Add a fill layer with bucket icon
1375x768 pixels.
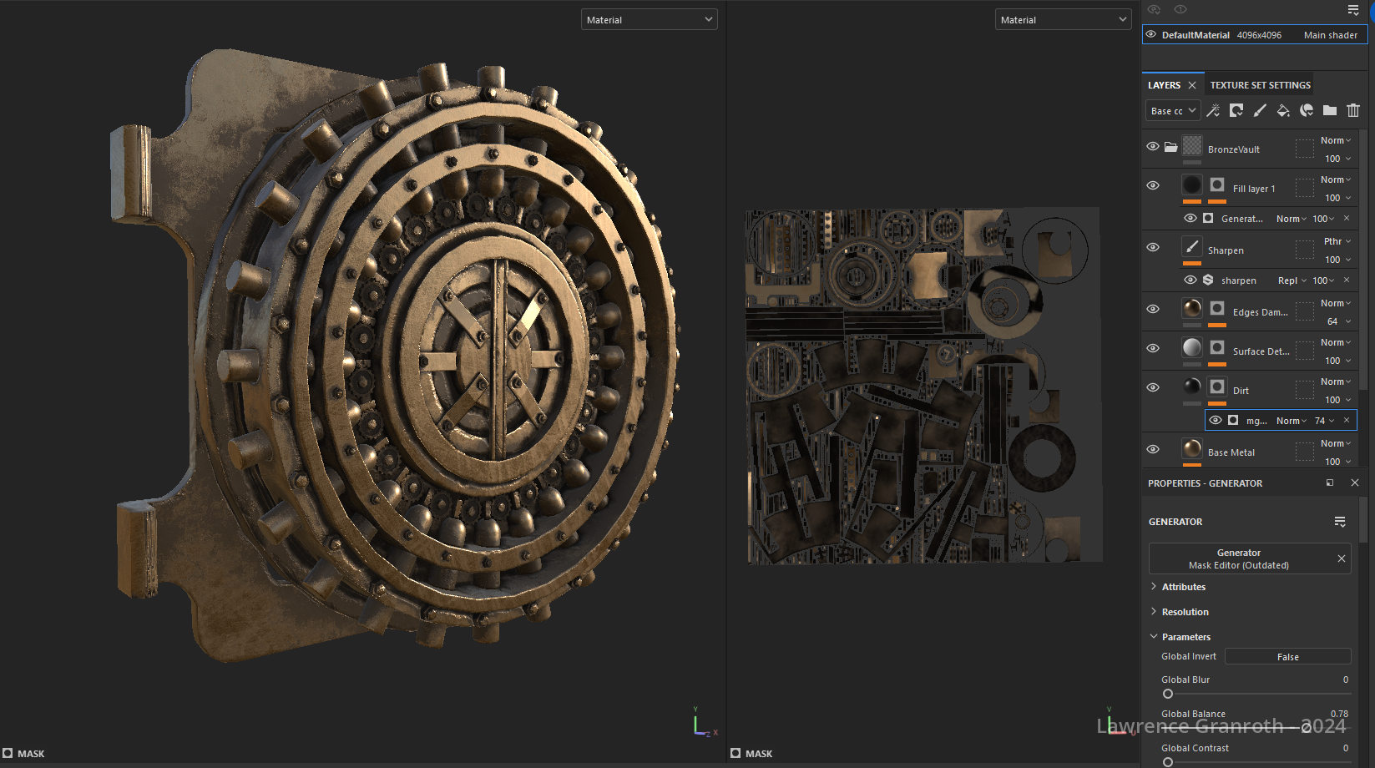pyautogui.click(x=1283, y=110)
